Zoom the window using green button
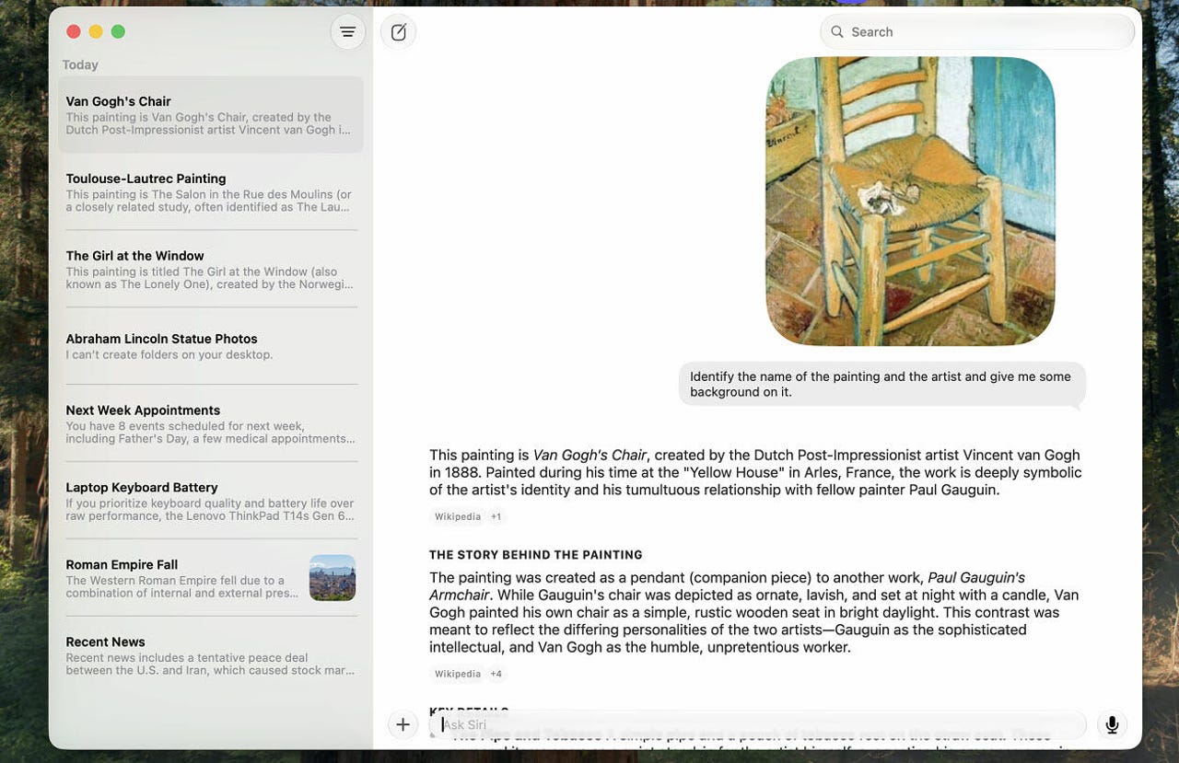 (118, 31)
